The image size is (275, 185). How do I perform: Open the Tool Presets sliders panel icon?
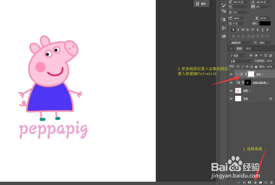(x=224, y=11)
